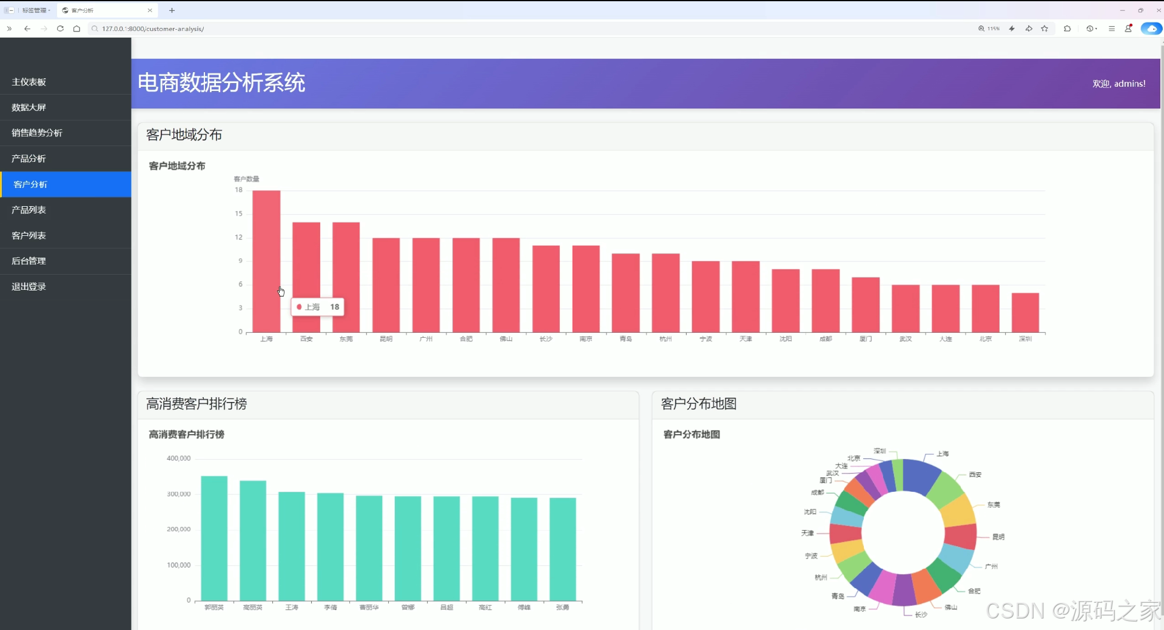Expand the sidebar double-chevron in the browser toolbar

click(9, 28)
